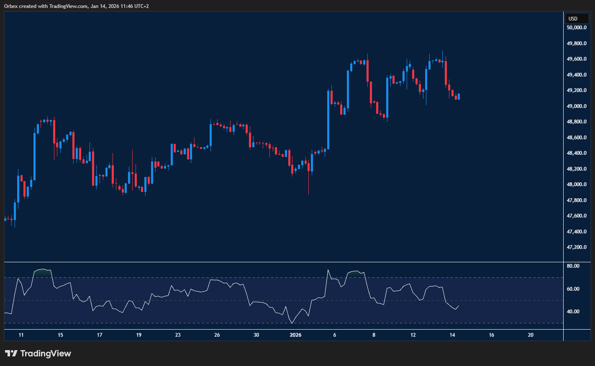Click date label 11 on time axis

click(x=21, y=335)
